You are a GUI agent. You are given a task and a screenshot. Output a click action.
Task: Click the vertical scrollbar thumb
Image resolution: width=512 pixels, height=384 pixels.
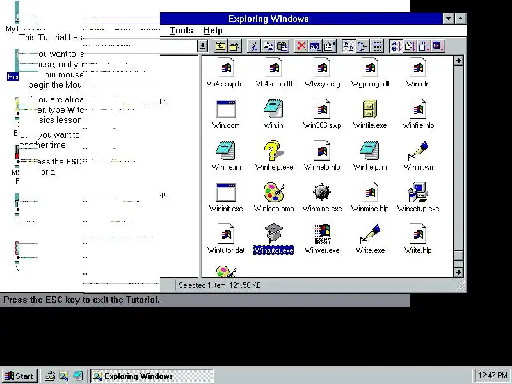tap(458, 255)
